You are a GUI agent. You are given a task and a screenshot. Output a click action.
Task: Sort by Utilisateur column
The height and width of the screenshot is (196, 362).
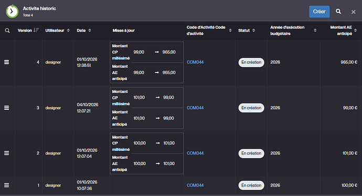point(68,30)
